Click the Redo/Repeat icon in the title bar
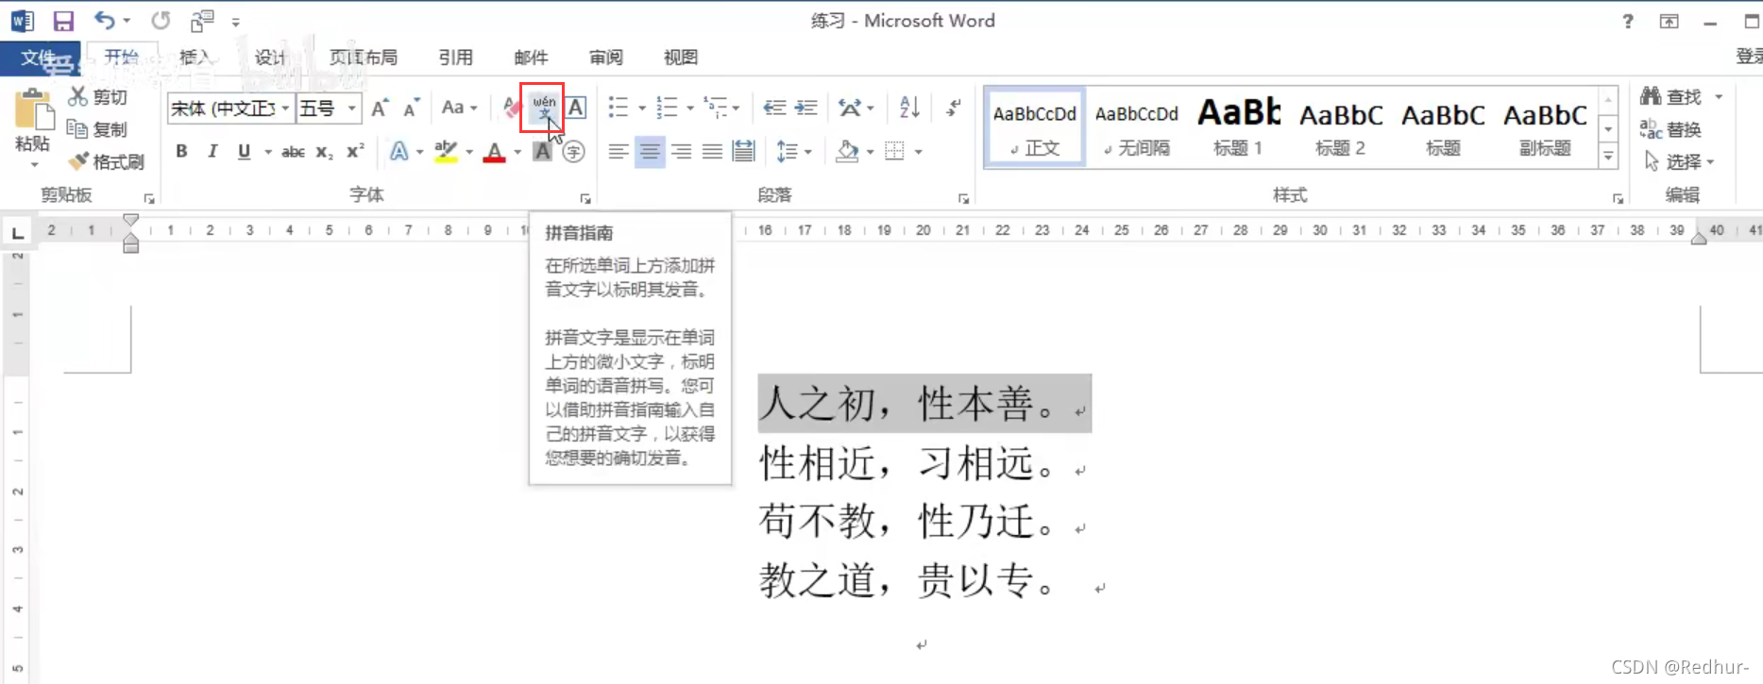Image resolution: width=1763 pixels, height=684 pixels. 161,20
